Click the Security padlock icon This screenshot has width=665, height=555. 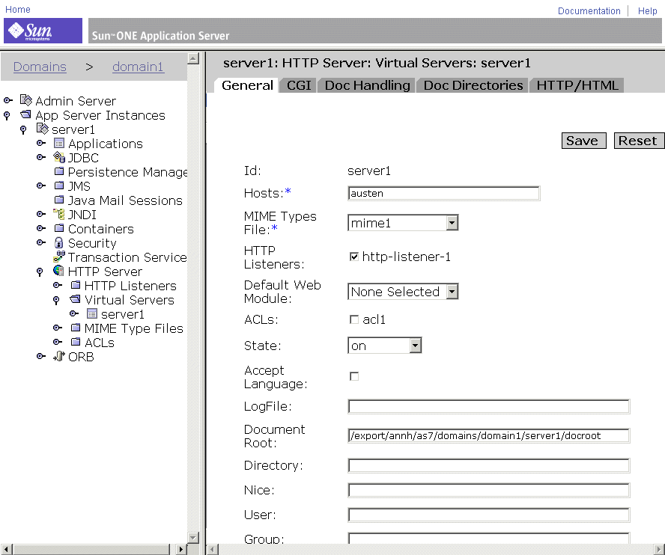59,242
